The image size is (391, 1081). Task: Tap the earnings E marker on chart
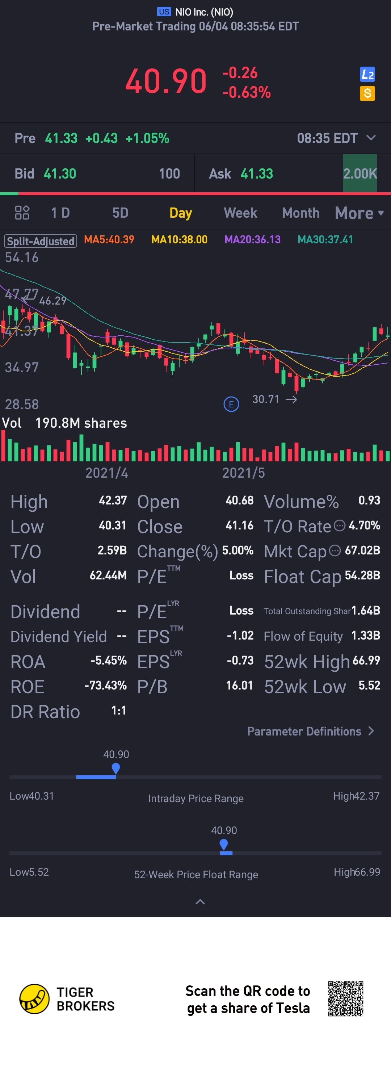pyautogui.click(x=231, y=404)
